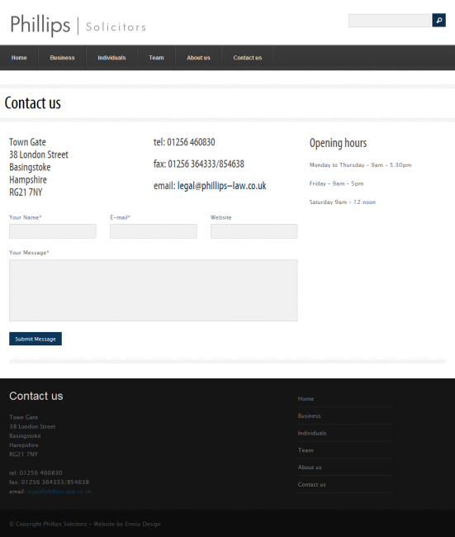The image size is (455, 537).
Task: Click 'RG21 7NY' postcode in main address
Action: point(26,192)
